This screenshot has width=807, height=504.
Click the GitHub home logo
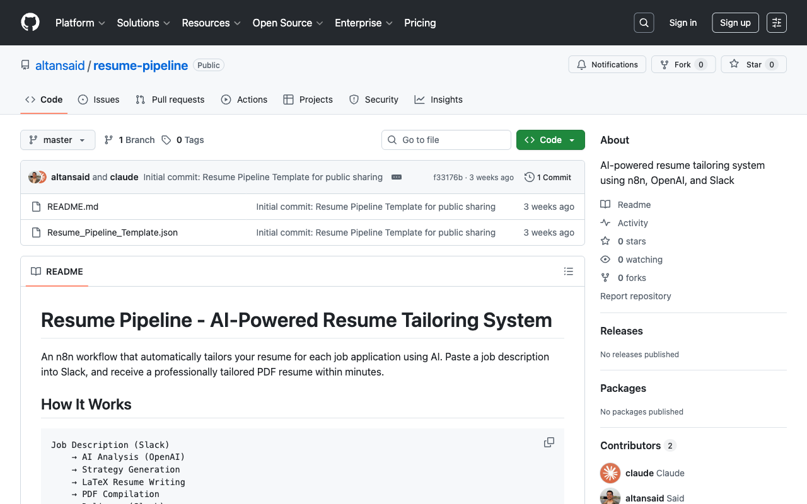(30, 23)
